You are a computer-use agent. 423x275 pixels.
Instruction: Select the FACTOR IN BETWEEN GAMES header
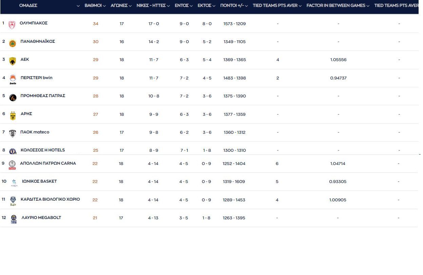click(x=335, y=5)
